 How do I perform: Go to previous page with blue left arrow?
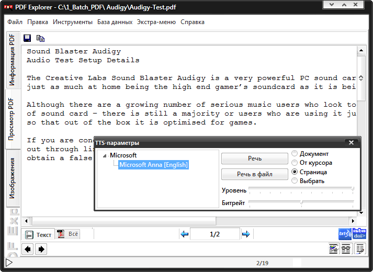coord(184,234)
